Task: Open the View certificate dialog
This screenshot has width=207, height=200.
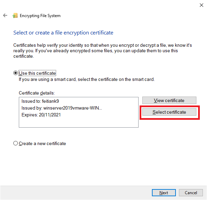Action: [x=169, y=100]
